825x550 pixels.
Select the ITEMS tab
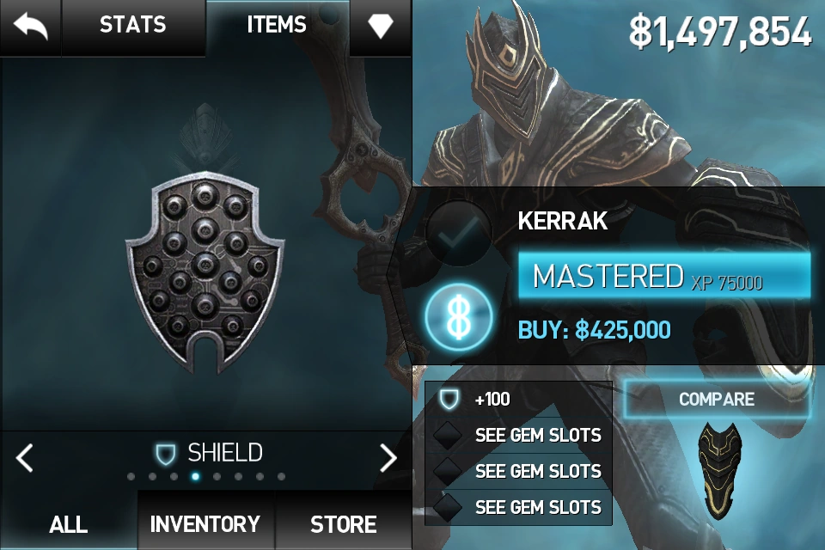277,25
